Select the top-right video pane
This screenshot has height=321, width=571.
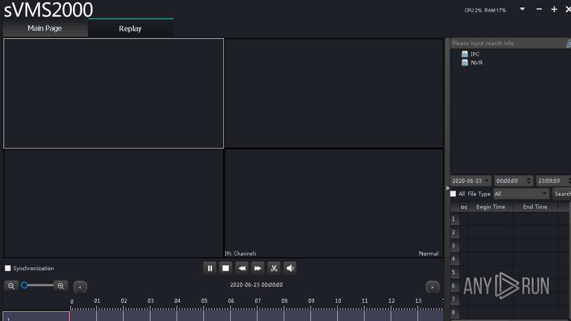pos(334,93)
